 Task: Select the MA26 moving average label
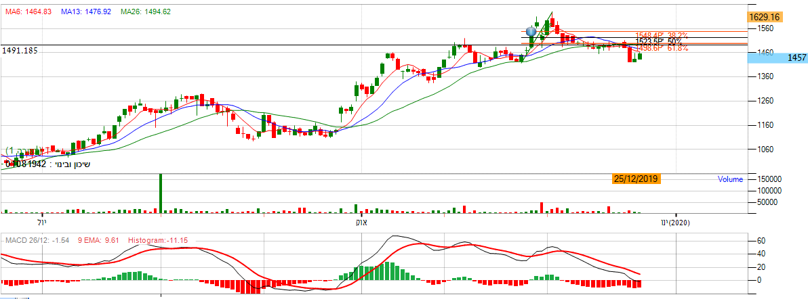click(x=145, y=12)
